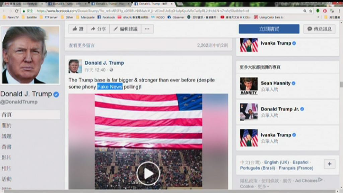Viewport: 343px width, 193px height.
Task: Play the video with the flag
Action: [x=148, y=173]
